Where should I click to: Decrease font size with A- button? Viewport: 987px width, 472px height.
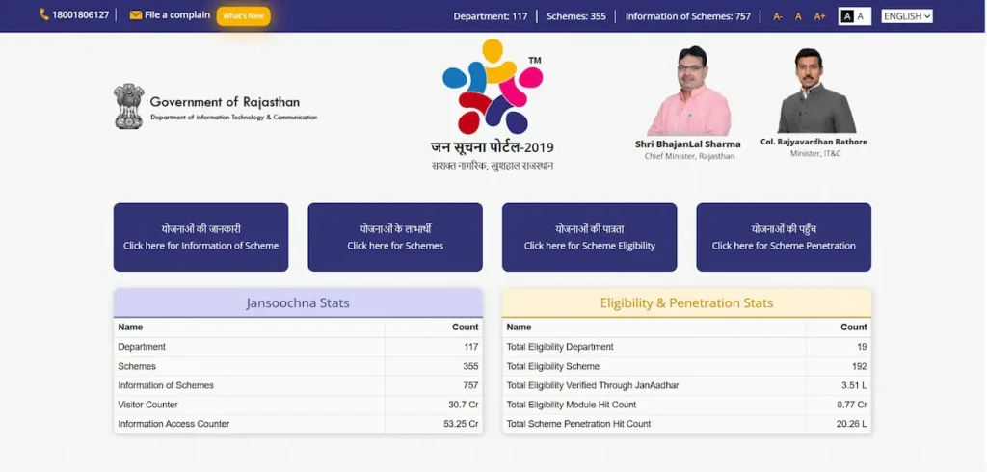[778, 16]
